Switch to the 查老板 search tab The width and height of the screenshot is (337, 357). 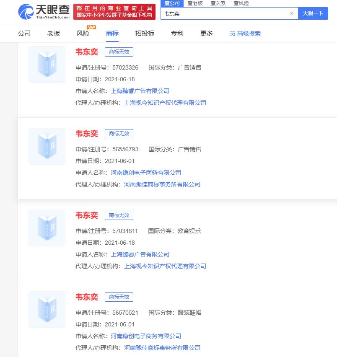tap(195, 3)
